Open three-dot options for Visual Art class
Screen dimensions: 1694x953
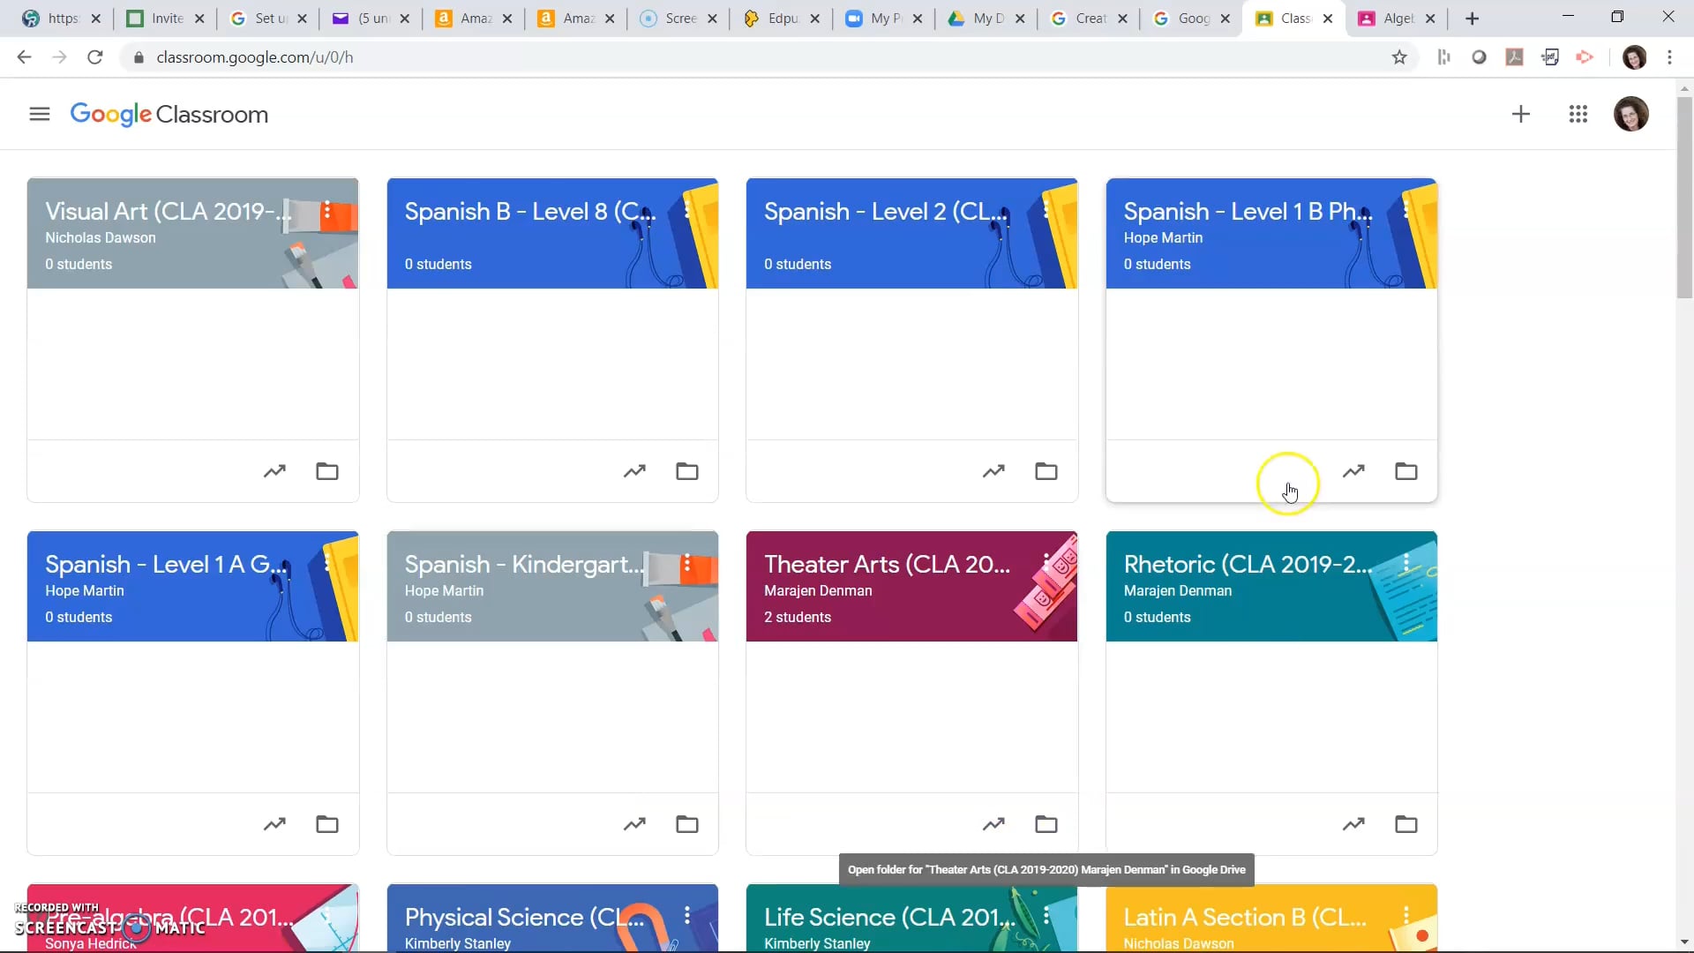pos(327,210)
